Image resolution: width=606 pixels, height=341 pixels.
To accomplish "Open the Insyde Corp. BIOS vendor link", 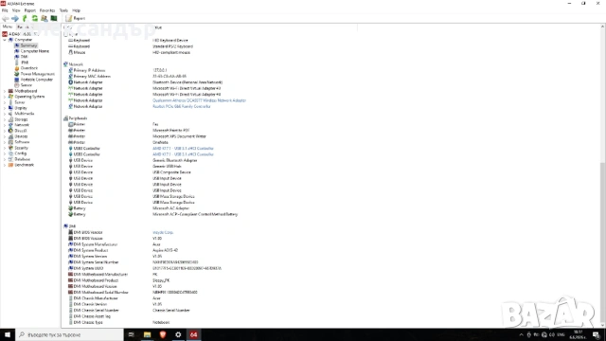I will [163, 232].
